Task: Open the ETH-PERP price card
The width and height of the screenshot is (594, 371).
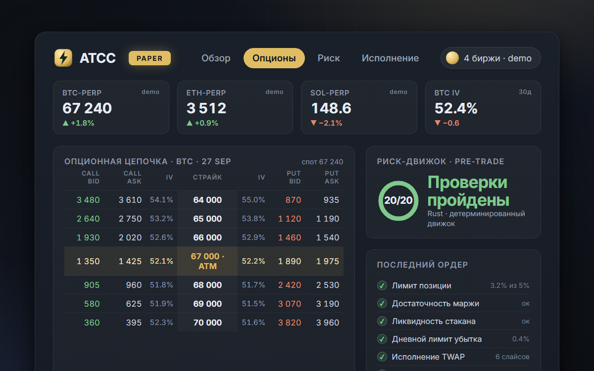Action: (235, 107)
